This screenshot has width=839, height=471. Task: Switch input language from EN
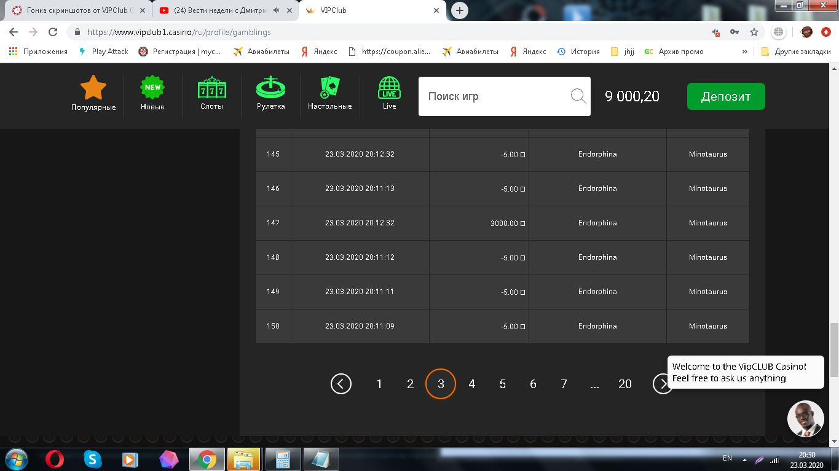727,458
